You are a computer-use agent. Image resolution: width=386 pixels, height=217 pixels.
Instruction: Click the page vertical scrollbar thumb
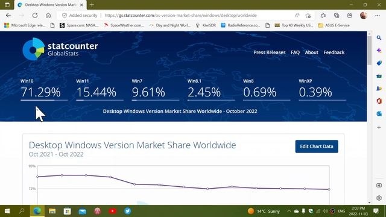(369, 51)
